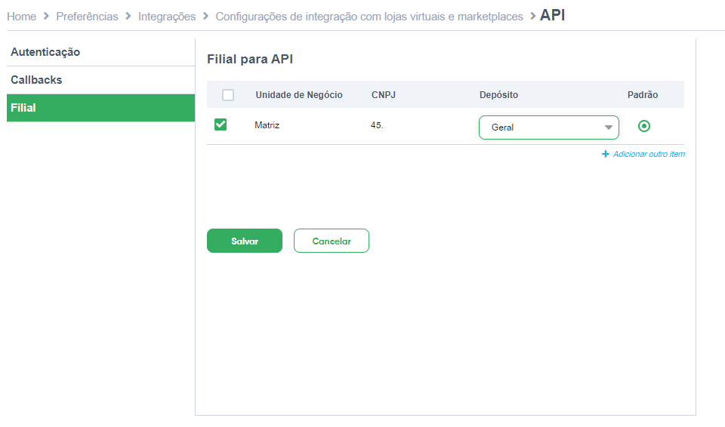Click the plus icon beside Adicionar outro item
Image resolution: width=725 pixels, height=427 pixels.
click(x=605, y=154)
